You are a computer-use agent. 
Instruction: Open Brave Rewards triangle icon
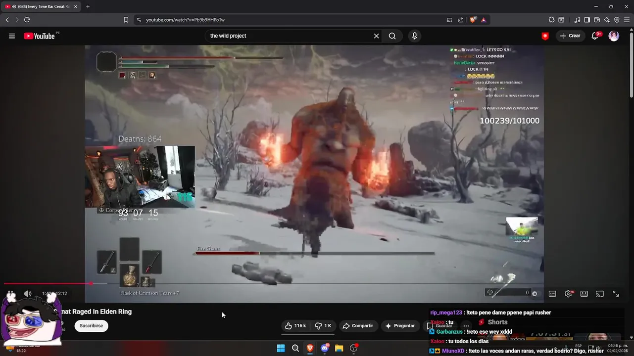[x=484, y=20]
